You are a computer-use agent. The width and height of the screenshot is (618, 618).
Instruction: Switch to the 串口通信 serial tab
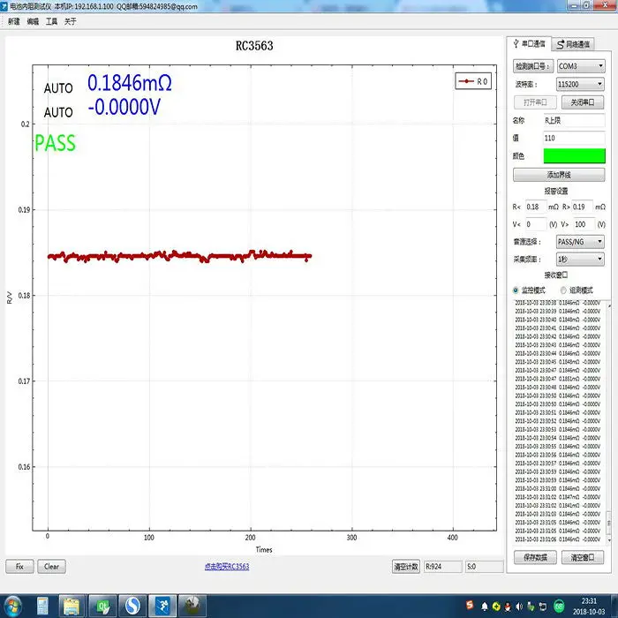pos(530,44)
